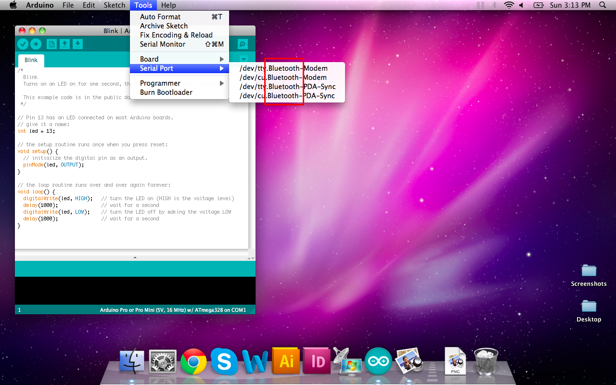616x385 pixels.
Task: Open the File menu
Action: (68, 5)
